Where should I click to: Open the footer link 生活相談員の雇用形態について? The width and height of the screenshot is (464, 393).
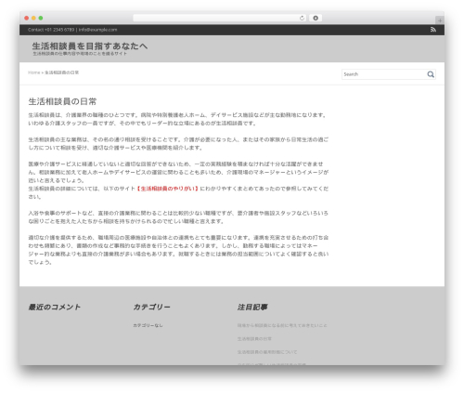(x=267, y=352)
